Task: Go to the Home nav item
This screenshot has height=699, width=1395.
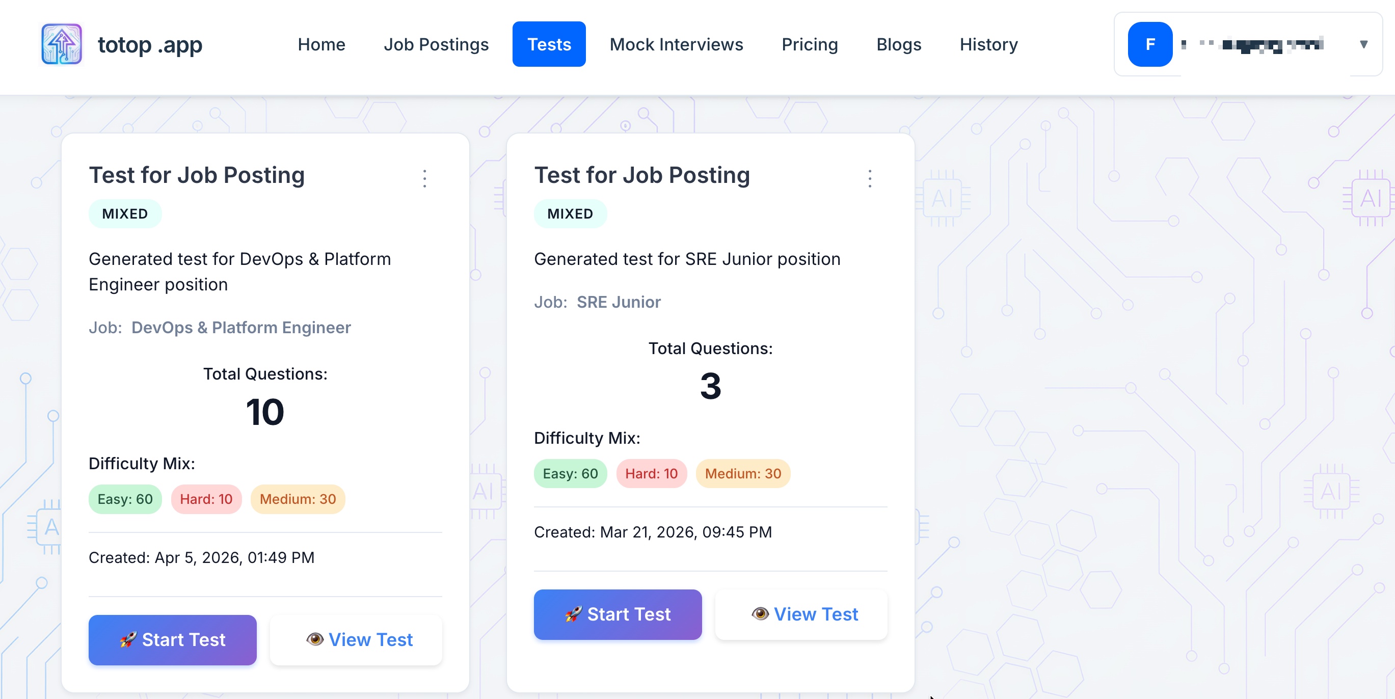Action: click(321, 44)
